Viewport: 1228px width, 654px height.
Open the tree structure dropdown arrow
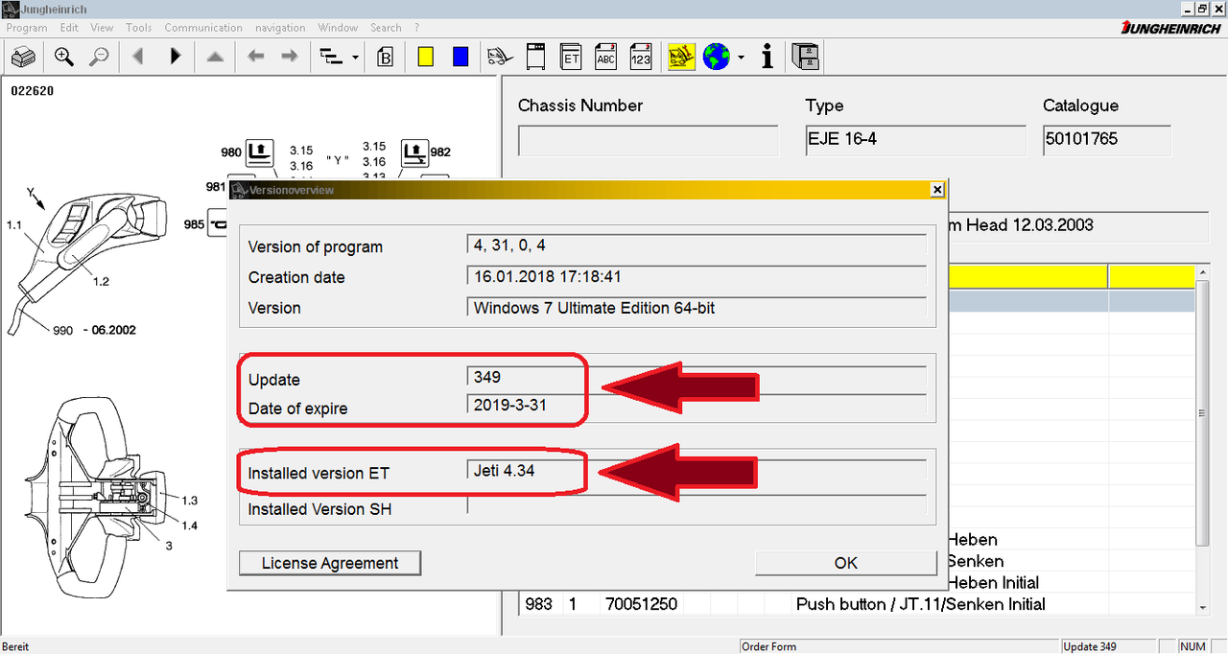click(356, 58)
